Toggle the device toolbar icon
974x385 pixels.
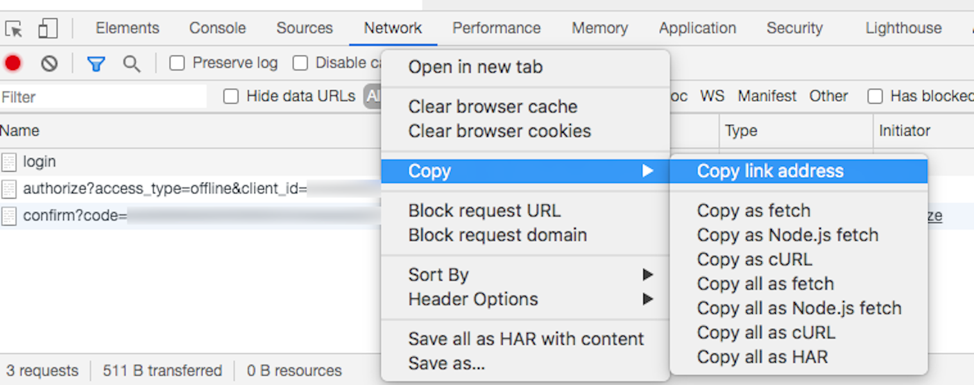tap(48, 28)
